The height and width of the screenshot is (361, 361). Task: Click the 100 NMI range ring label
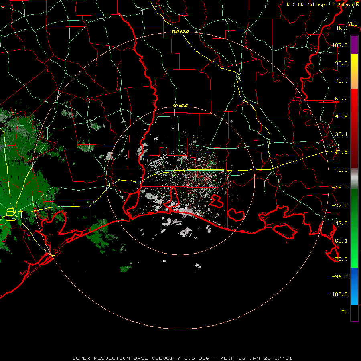click(x=180, y=32)
